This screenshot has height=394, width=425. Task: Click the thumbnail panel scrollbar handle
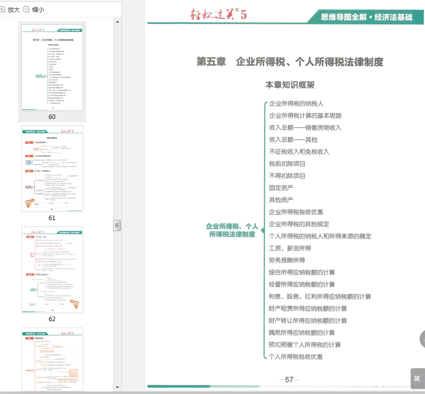tap(117, 225)
